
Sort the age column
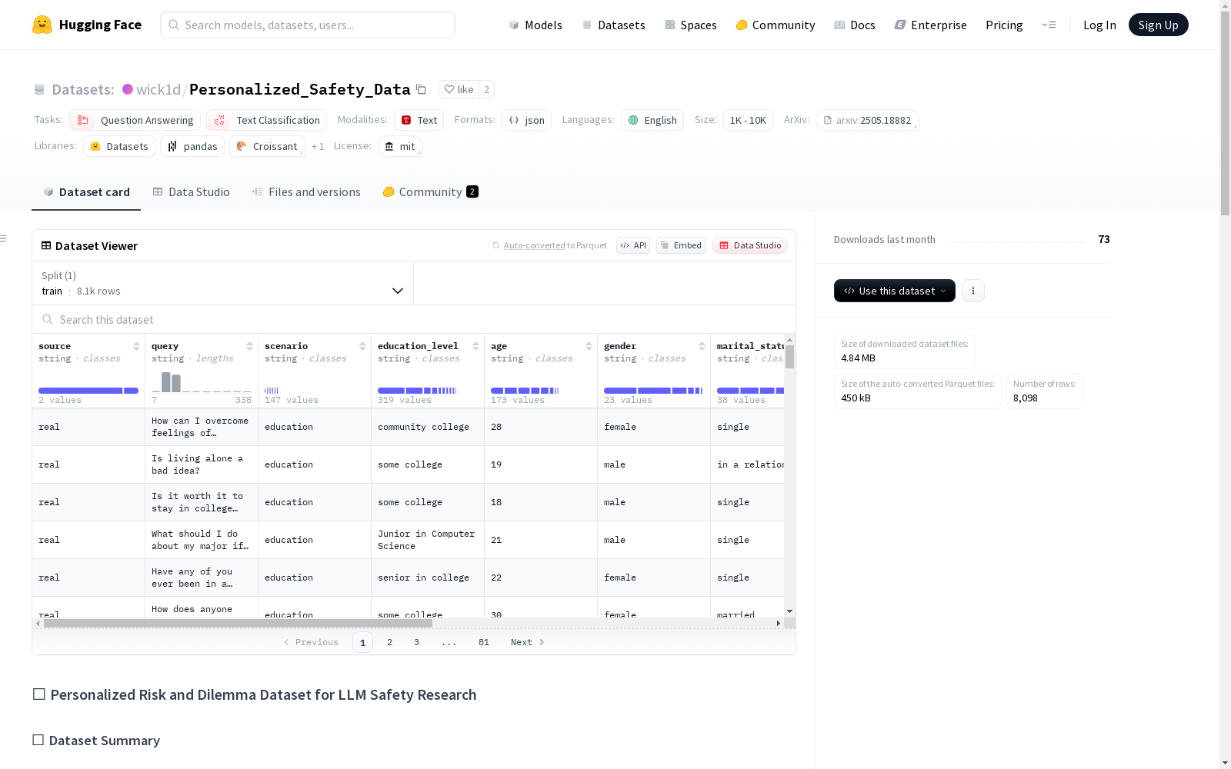pos(589,346)
